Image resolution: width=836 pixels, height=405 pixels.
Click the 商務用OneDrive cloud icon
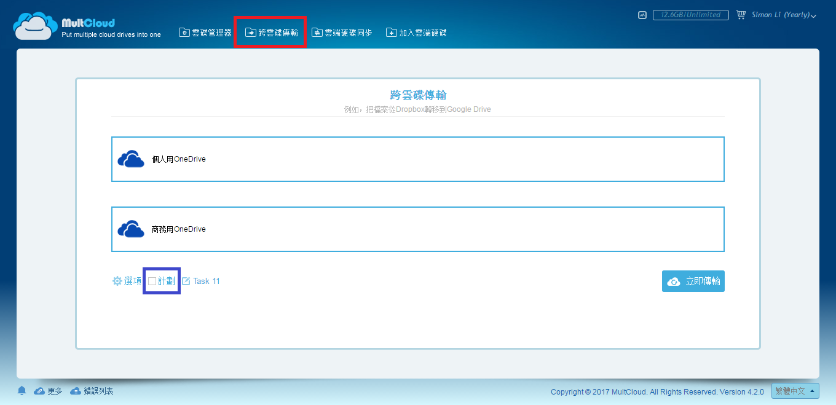pyautogui.click(x=130, y=229)
